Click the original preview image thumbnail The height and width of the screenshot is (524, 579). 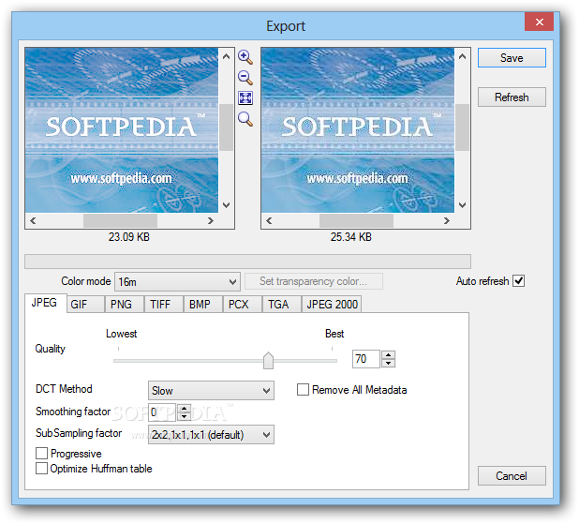pyautogui.click(x=122, y=130)
